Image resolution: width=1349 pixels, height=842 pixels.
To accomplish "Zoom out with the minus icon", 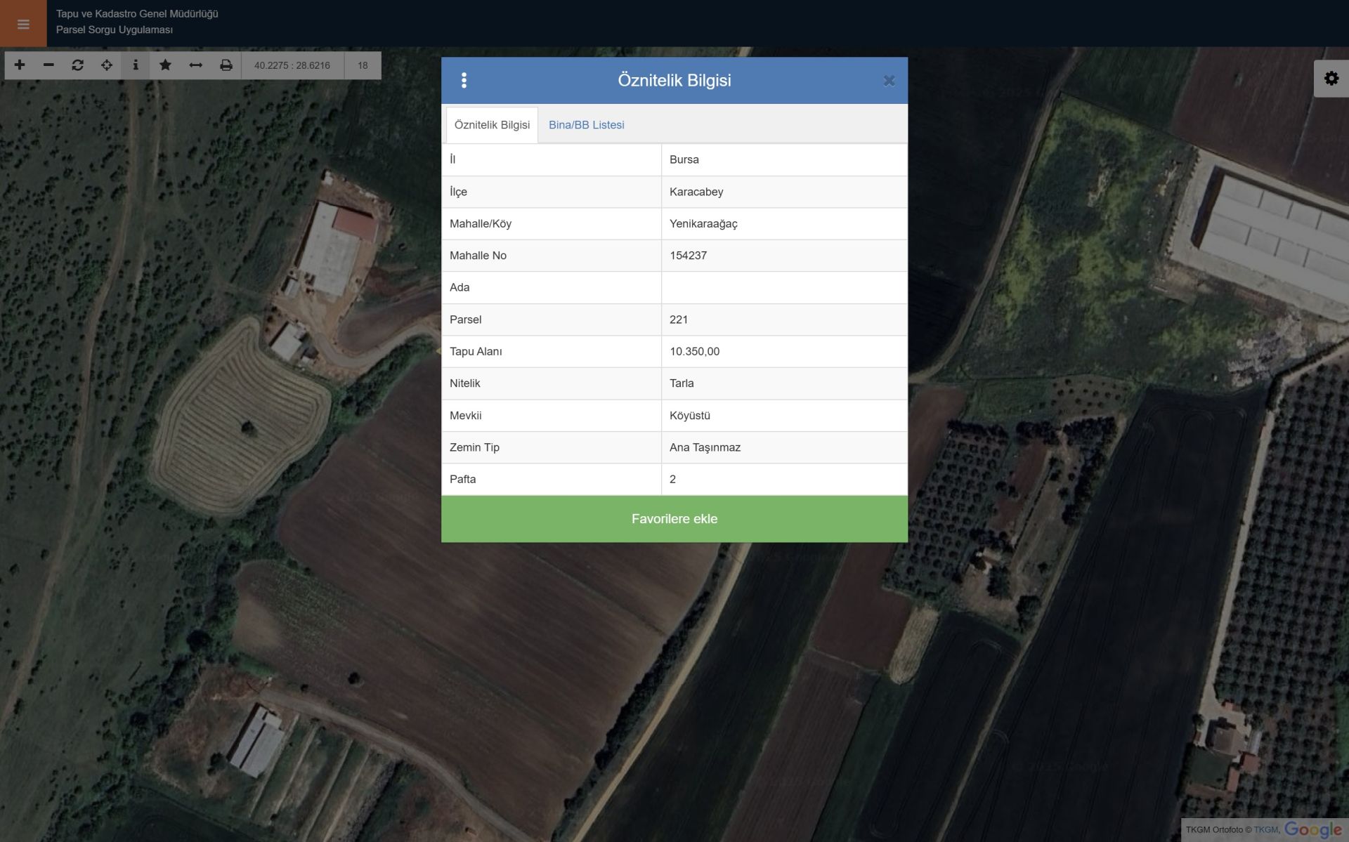I will 48,65.
